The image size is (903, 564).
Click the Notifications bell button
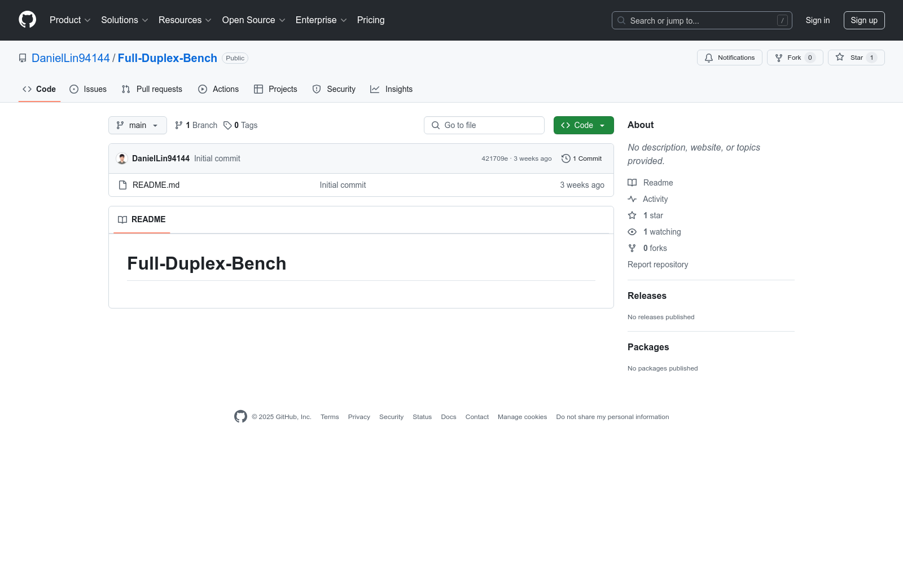729,58
